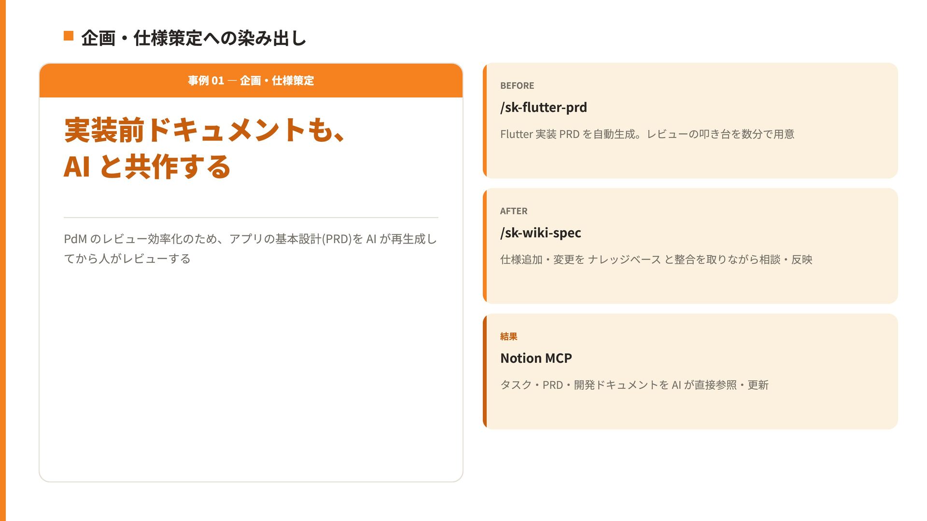Click the divider line under the headline
The image size is (927, 521).
tap(251, 218)
